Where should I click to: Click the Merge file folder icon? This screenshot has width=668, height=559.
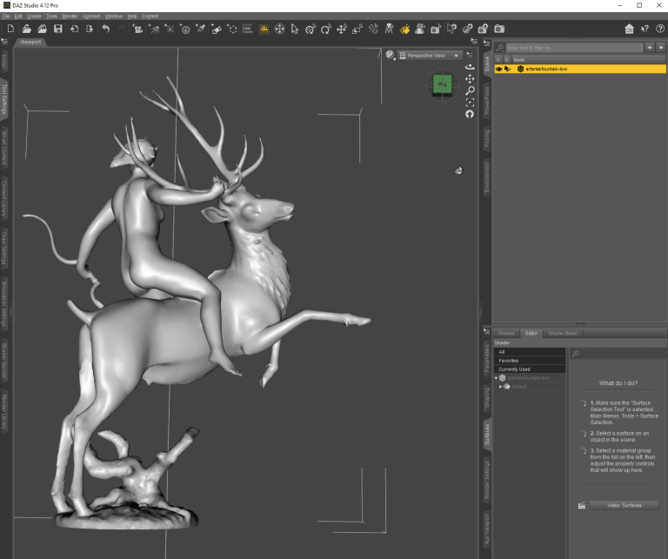pos(42,29)
